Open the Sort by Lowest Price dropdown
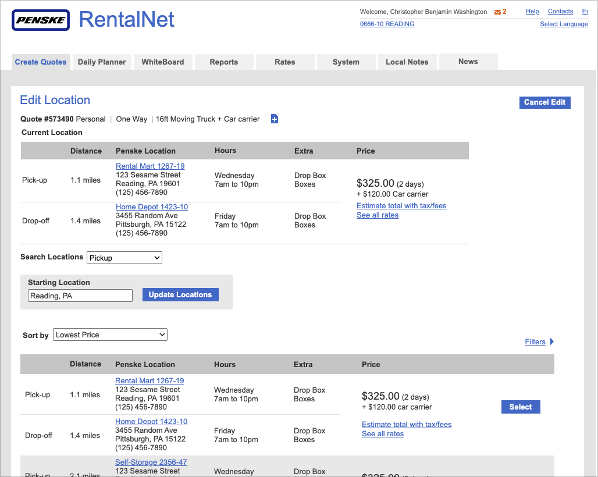This screenshot has width=598, height=477. pos(110,334)
